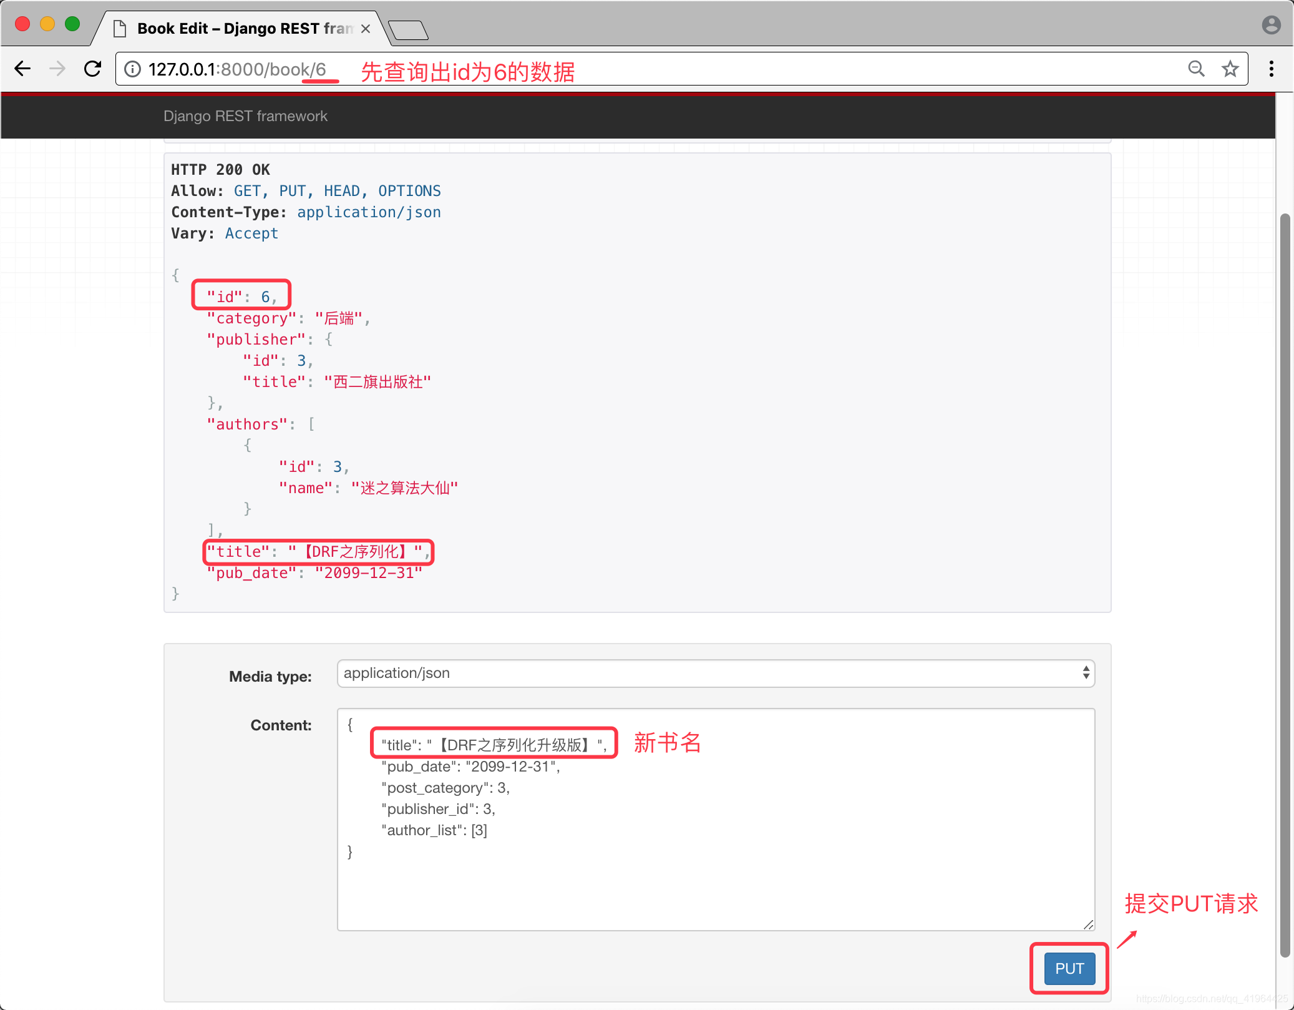
Task: Click the Django REST framework brand link
Action: (x=245, y=116)
